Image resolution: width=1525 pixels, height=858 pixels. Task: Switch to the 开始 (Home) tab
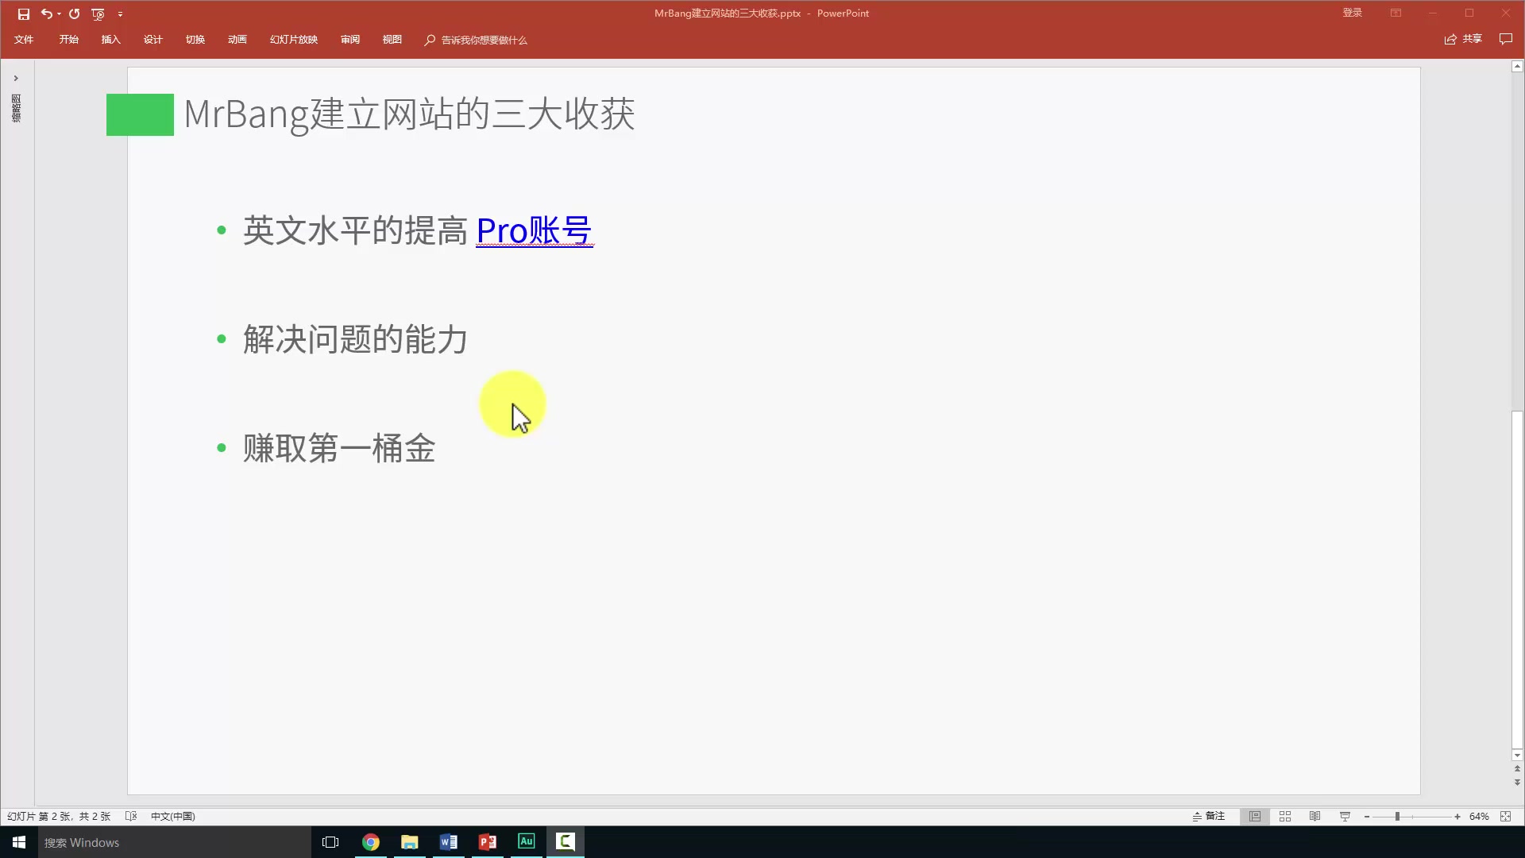pyautogui.click(x=68, y=39)
